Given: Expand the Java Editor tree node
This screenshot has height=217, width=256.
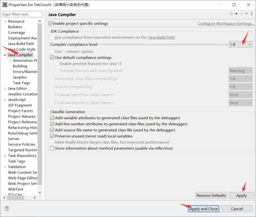Looking at the screenshot, I should (5, 88).
